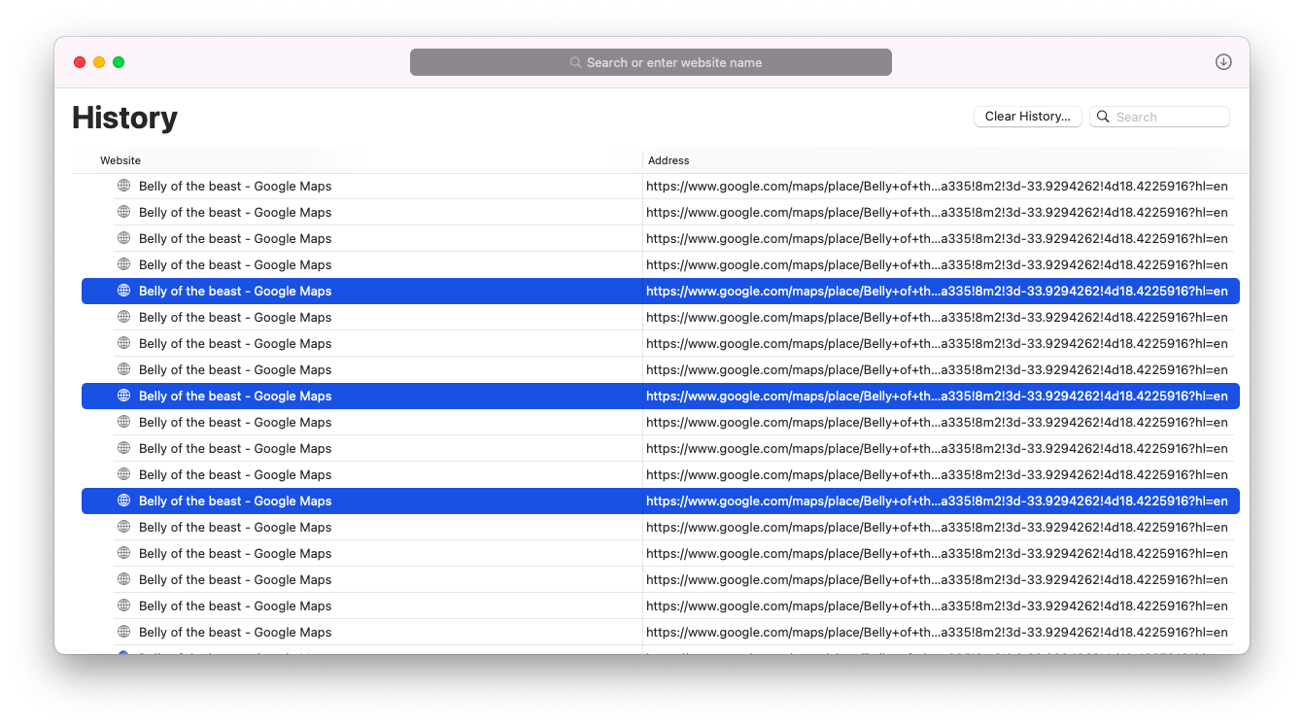Select the second highlighted Google Maps row
Screen dimensions: 1304x726
(x=234, y=396)
